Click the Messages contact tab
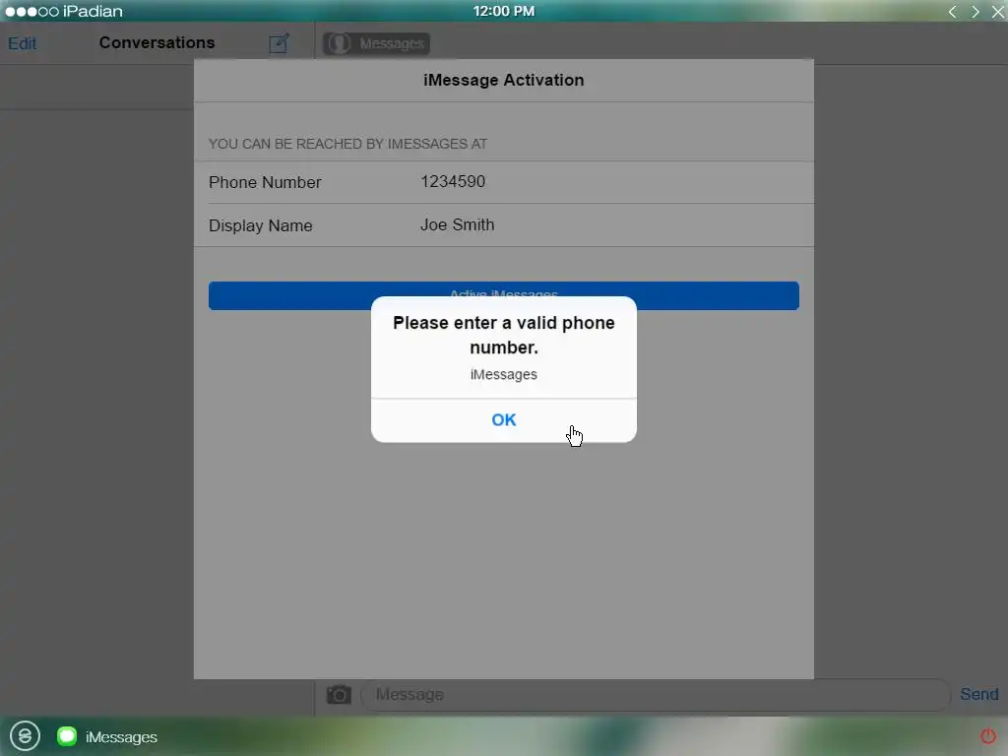Screen dimensions: 1008x756 [x=376, y=43]
